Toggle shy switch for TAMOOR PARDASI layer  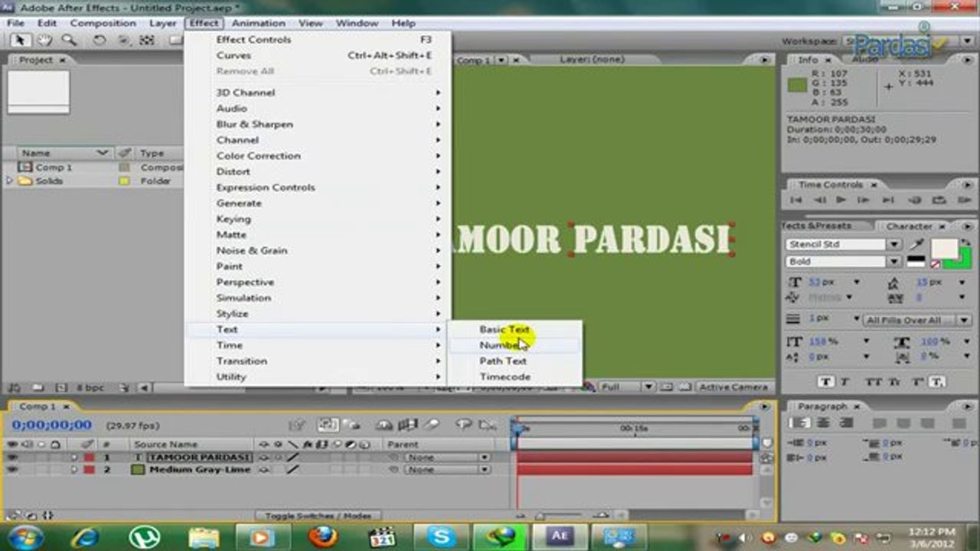coord(265,457)
